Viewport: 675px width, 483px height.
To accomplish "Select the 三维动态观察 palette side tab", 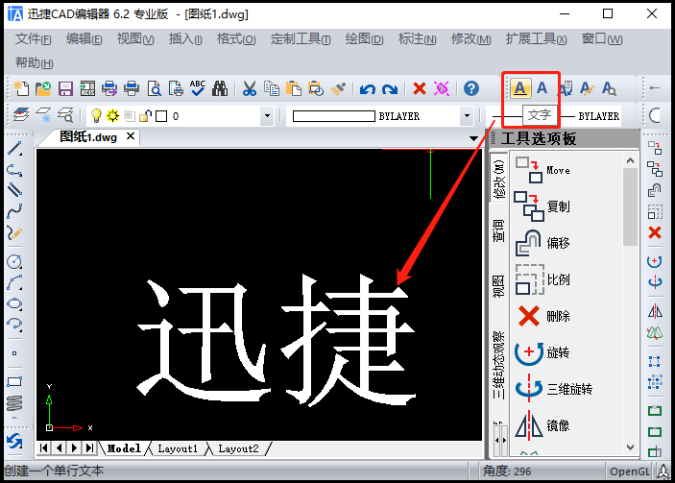I will click(x=498, y=365).
